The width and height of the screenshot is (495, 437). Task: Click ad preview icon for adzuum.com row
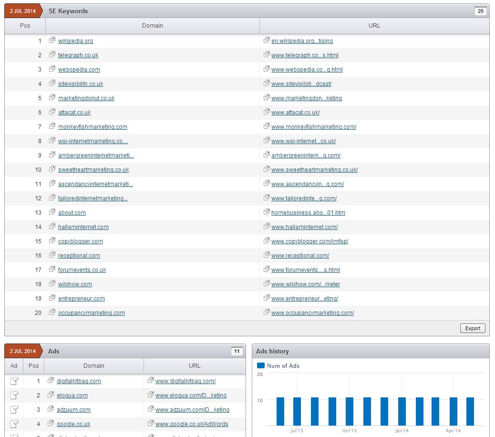[14, 409]
